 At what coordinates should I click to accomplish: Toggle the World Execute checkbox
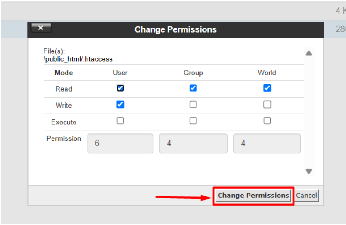(x=267, y=121)
